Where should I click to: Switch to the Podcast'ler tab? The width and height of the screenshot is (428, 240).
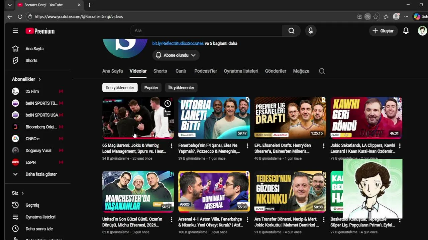pyautogui.click(x=206, y=71)
